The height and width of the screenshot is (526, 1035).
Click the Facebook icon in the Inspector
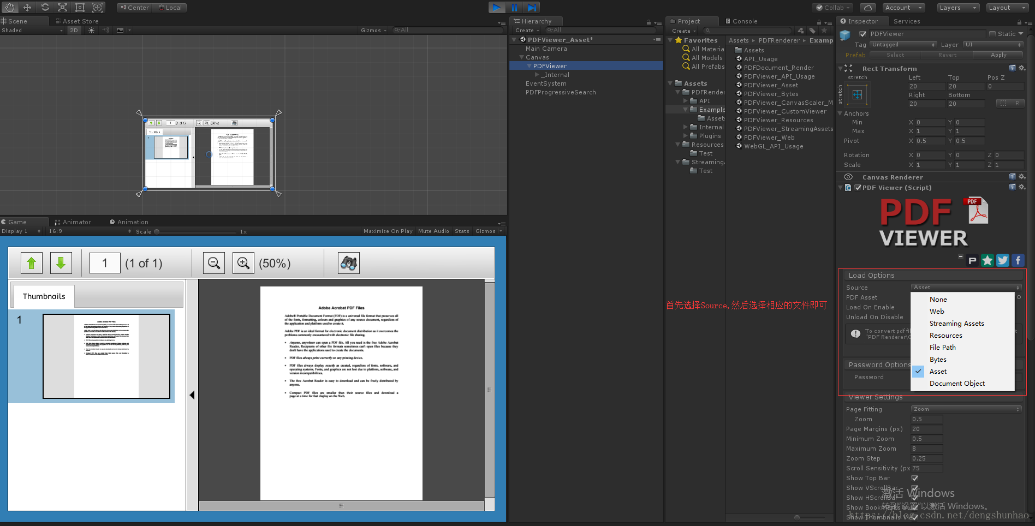[x=1018, y=260]
